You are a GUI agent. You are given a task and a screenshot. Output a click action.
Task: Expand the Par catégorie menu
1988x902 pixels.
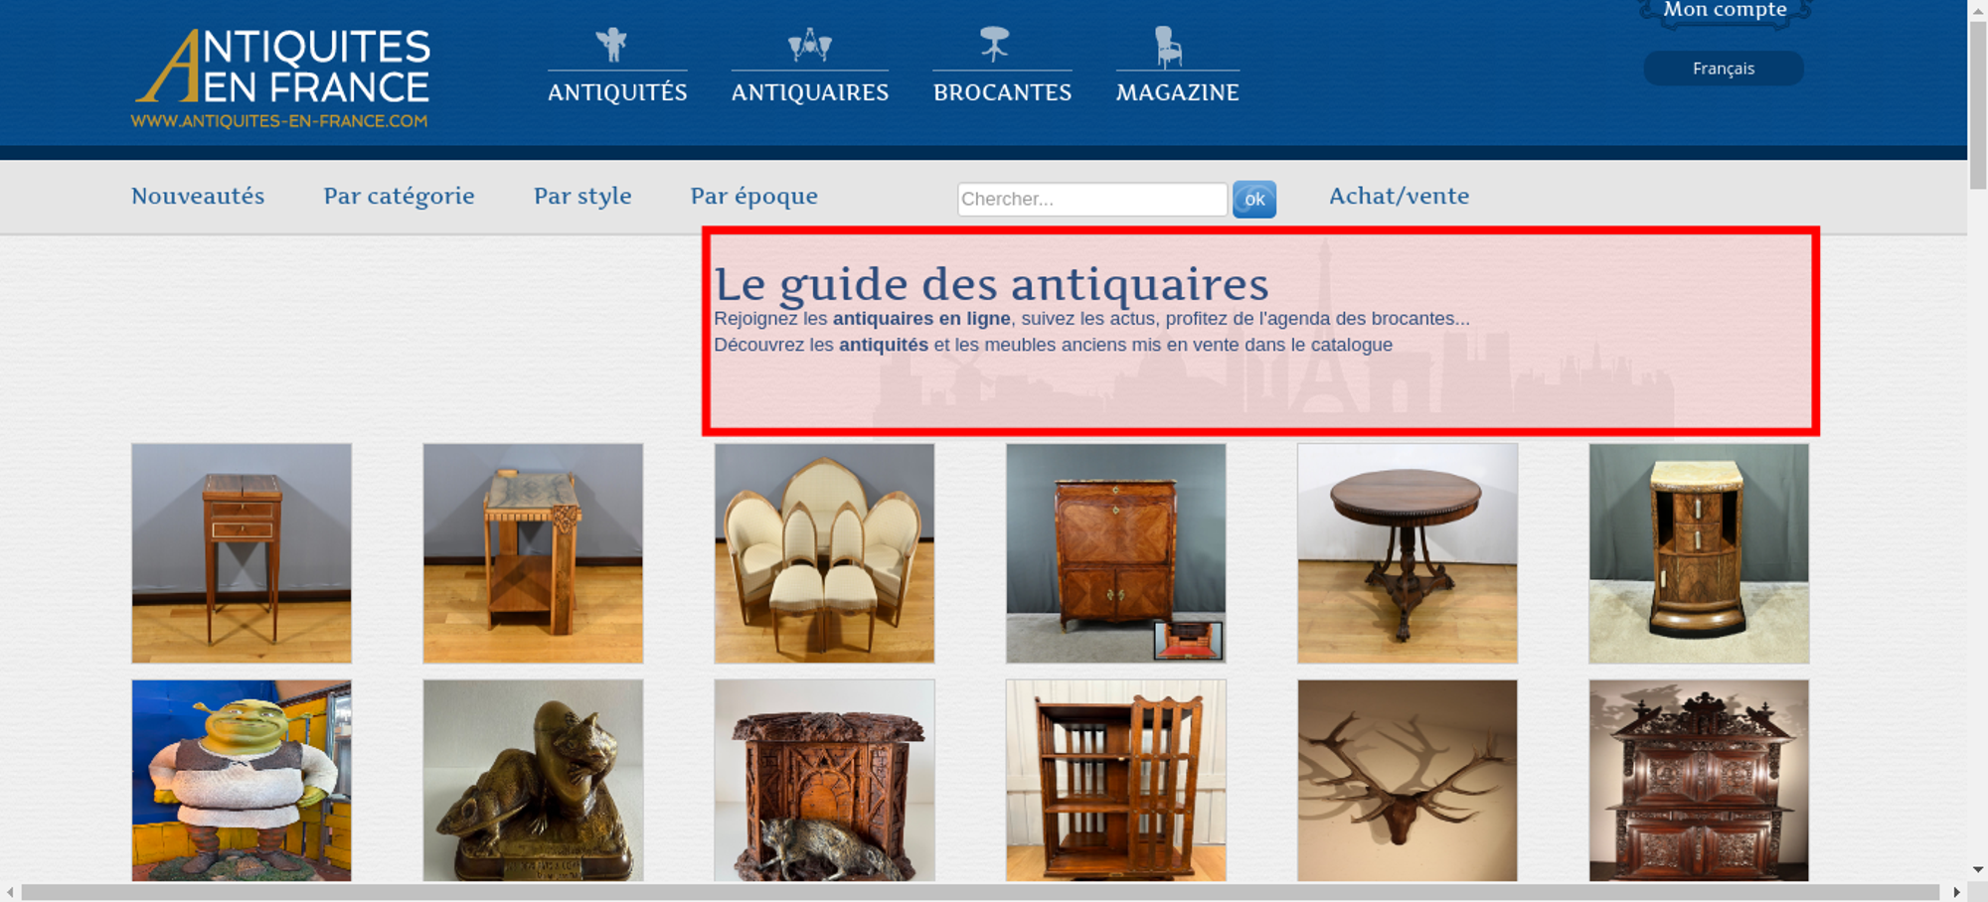(399, 196)
